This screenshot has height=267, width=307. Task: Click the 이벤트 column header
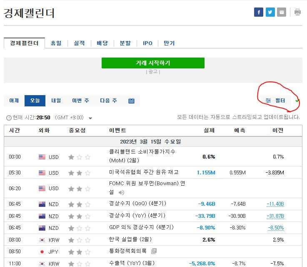[x=117, y=130]
